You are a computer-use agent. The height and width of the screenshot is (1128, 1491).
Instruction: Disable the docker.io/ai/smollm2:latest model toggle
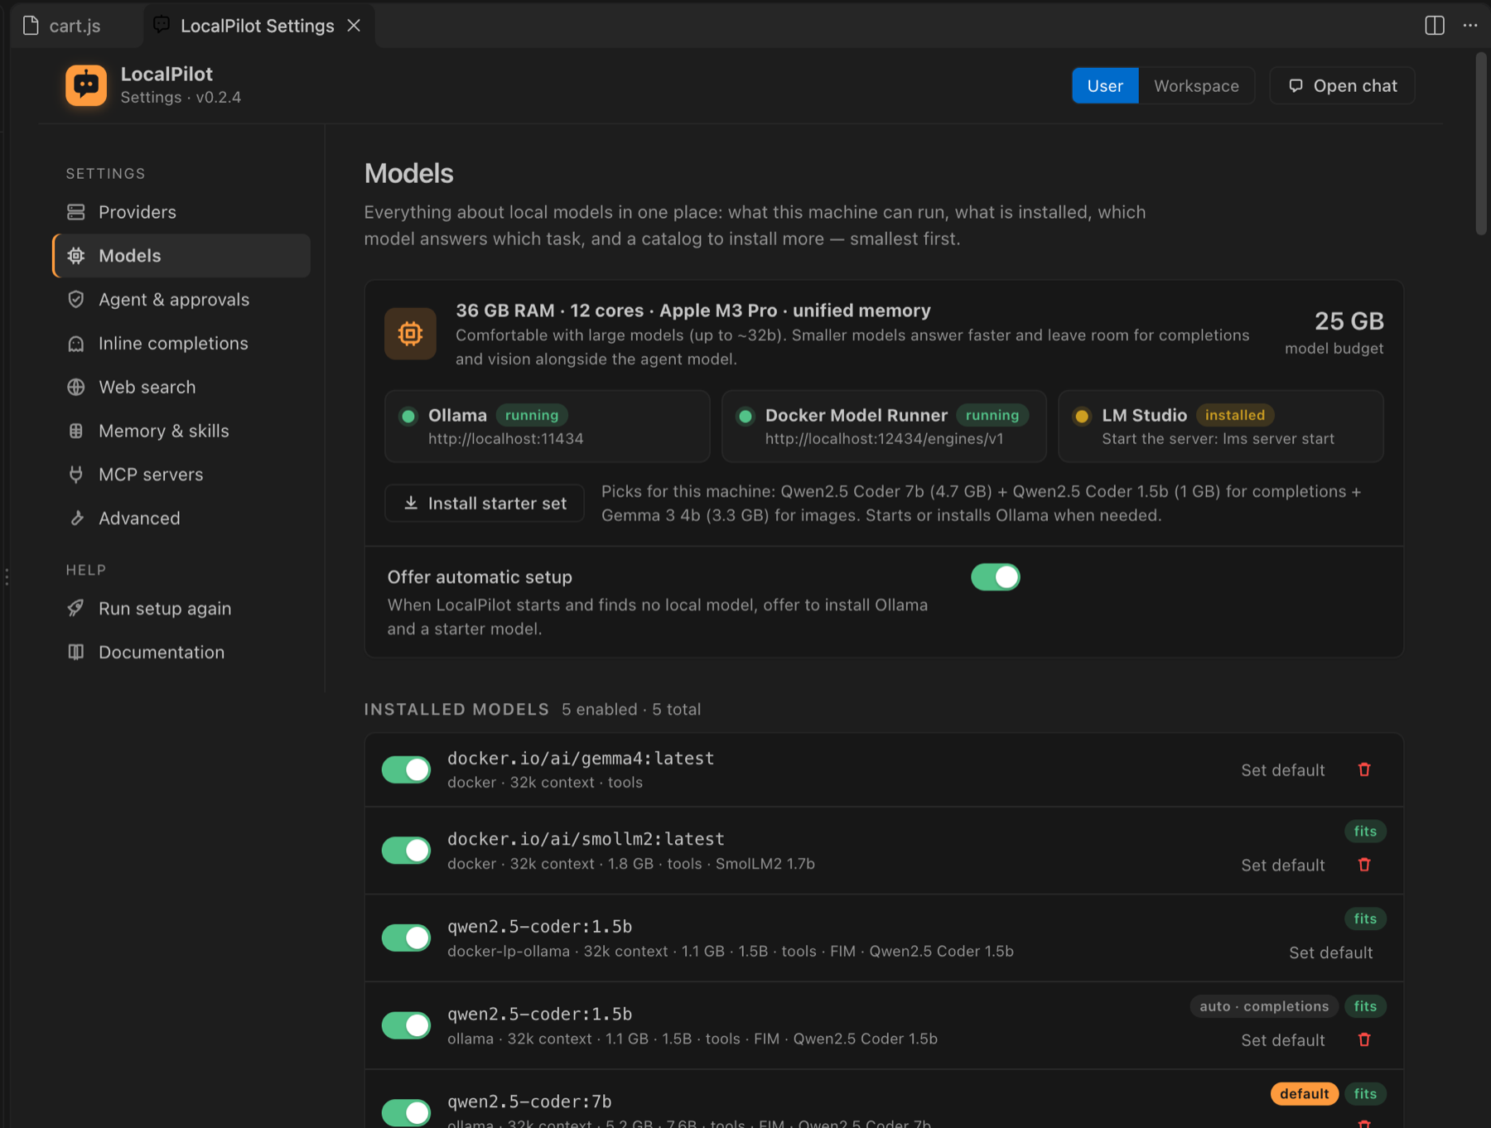406,851
